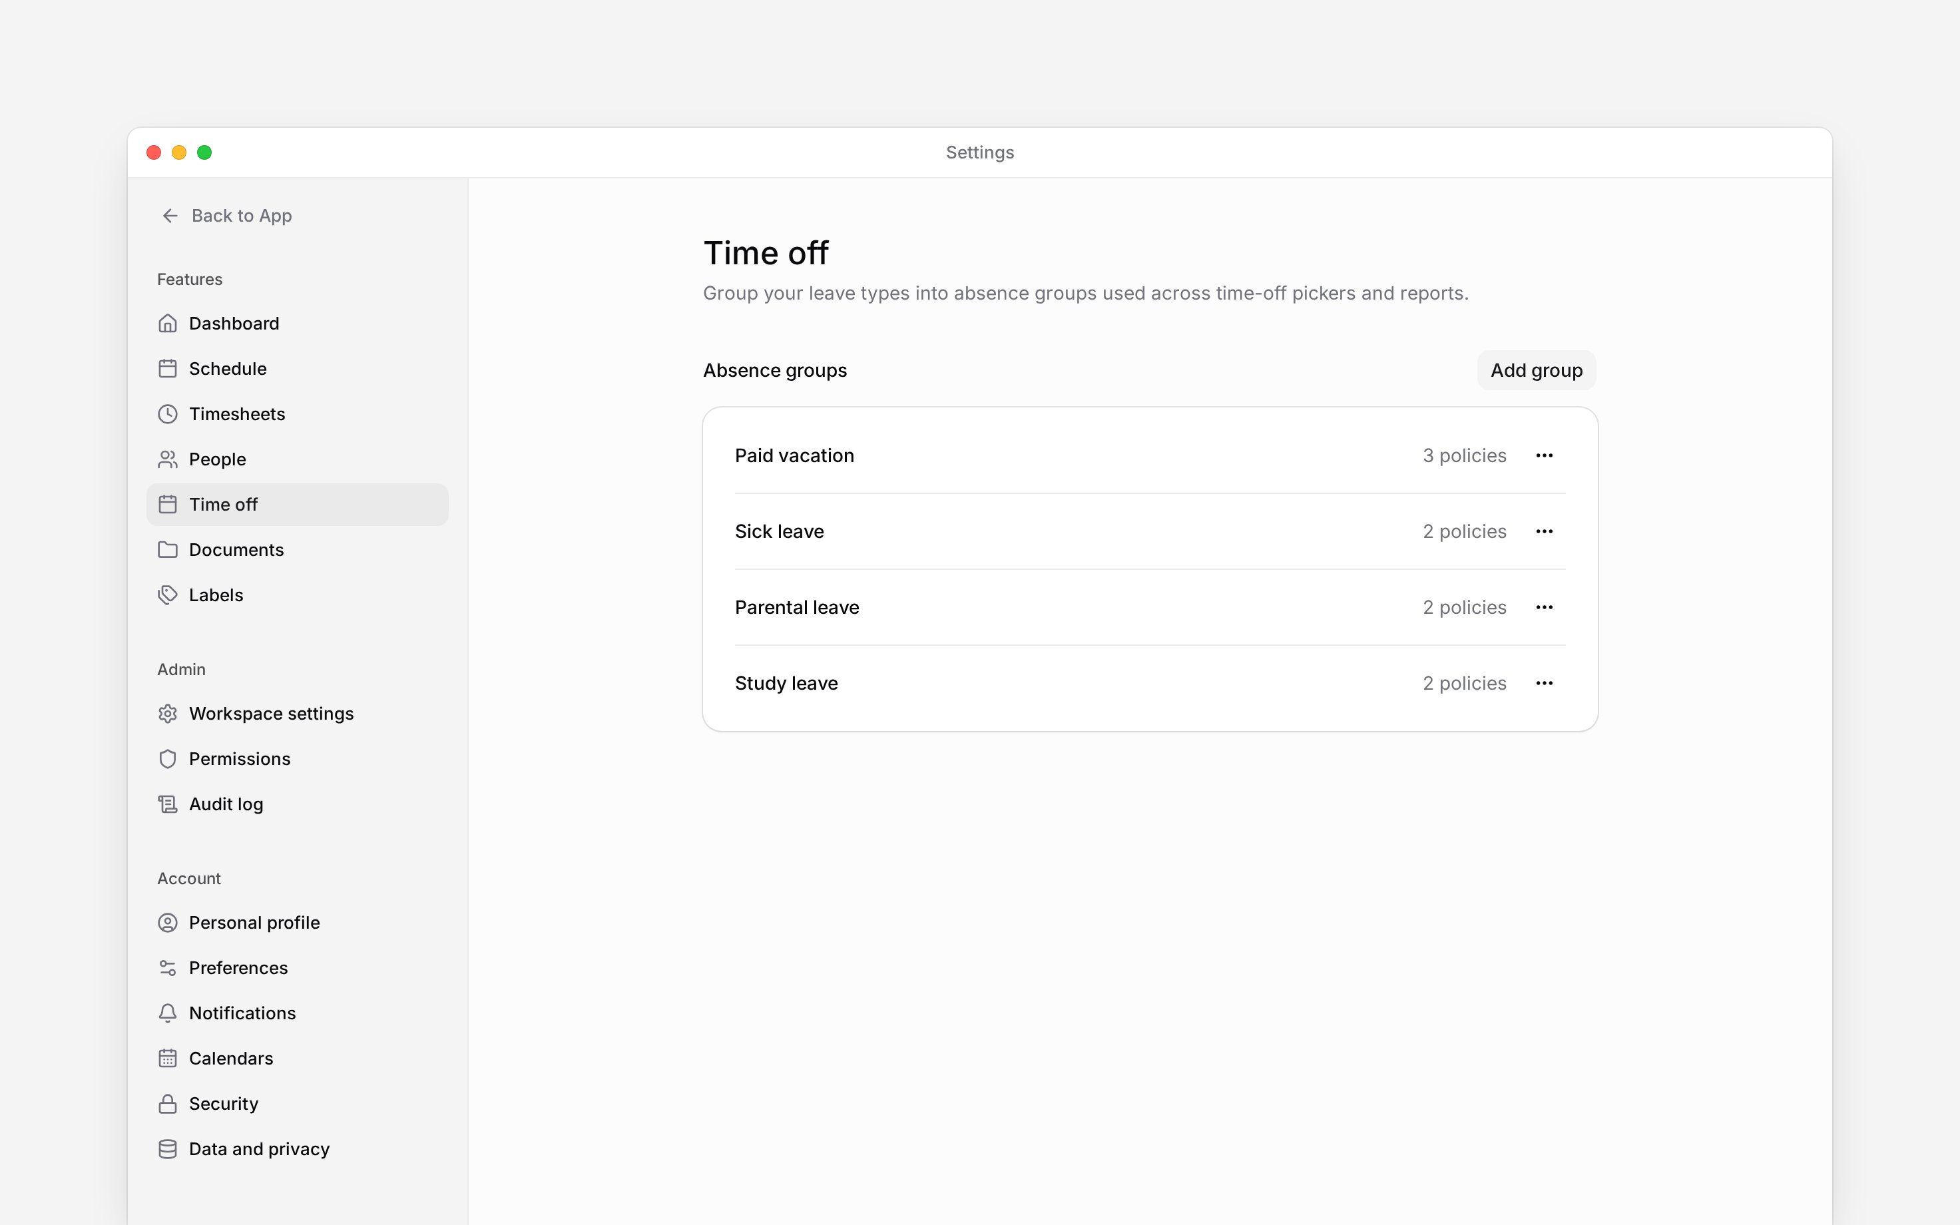Click the Schedule calendar icon

click(168, 369)
